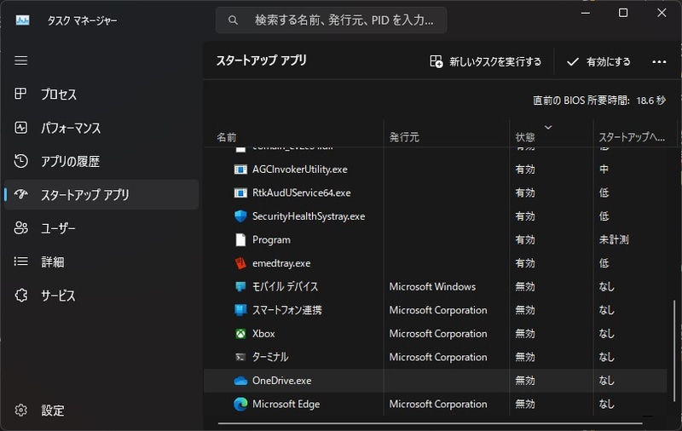682x431 pixels.
Task: Click the ターミナル app icon
Action: 240,357
